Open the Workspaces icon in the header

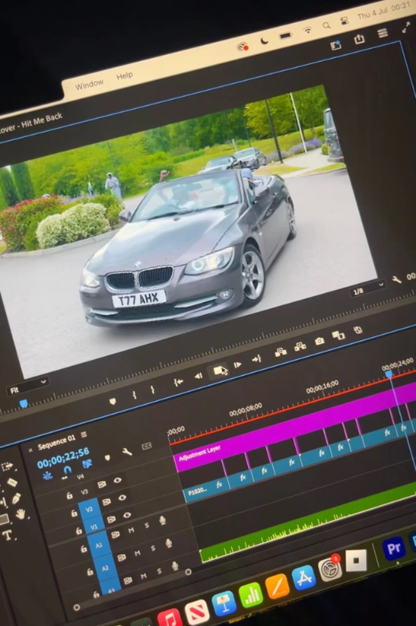(336, 45)
